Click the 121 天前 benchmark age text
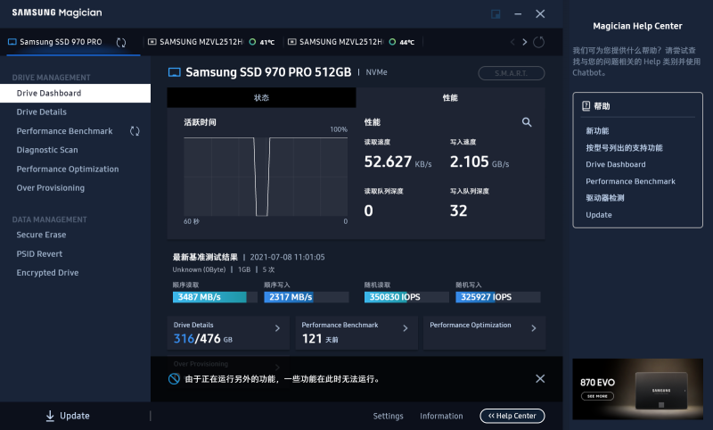 320,338
